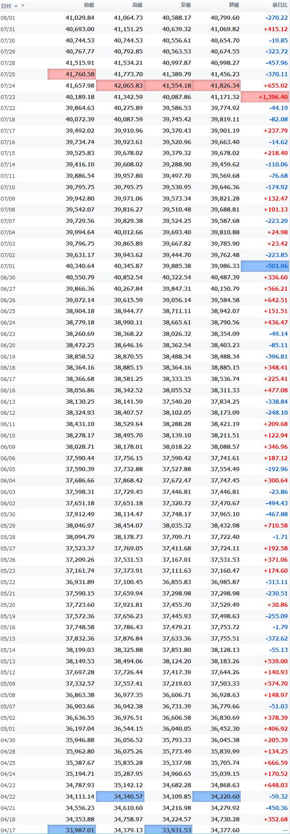Select the change value +415.12
290x834 pixels.
(x=276, y=29)
